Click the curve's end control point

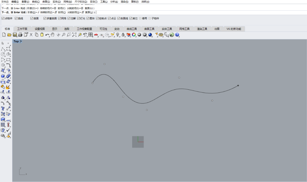[238, 85]
